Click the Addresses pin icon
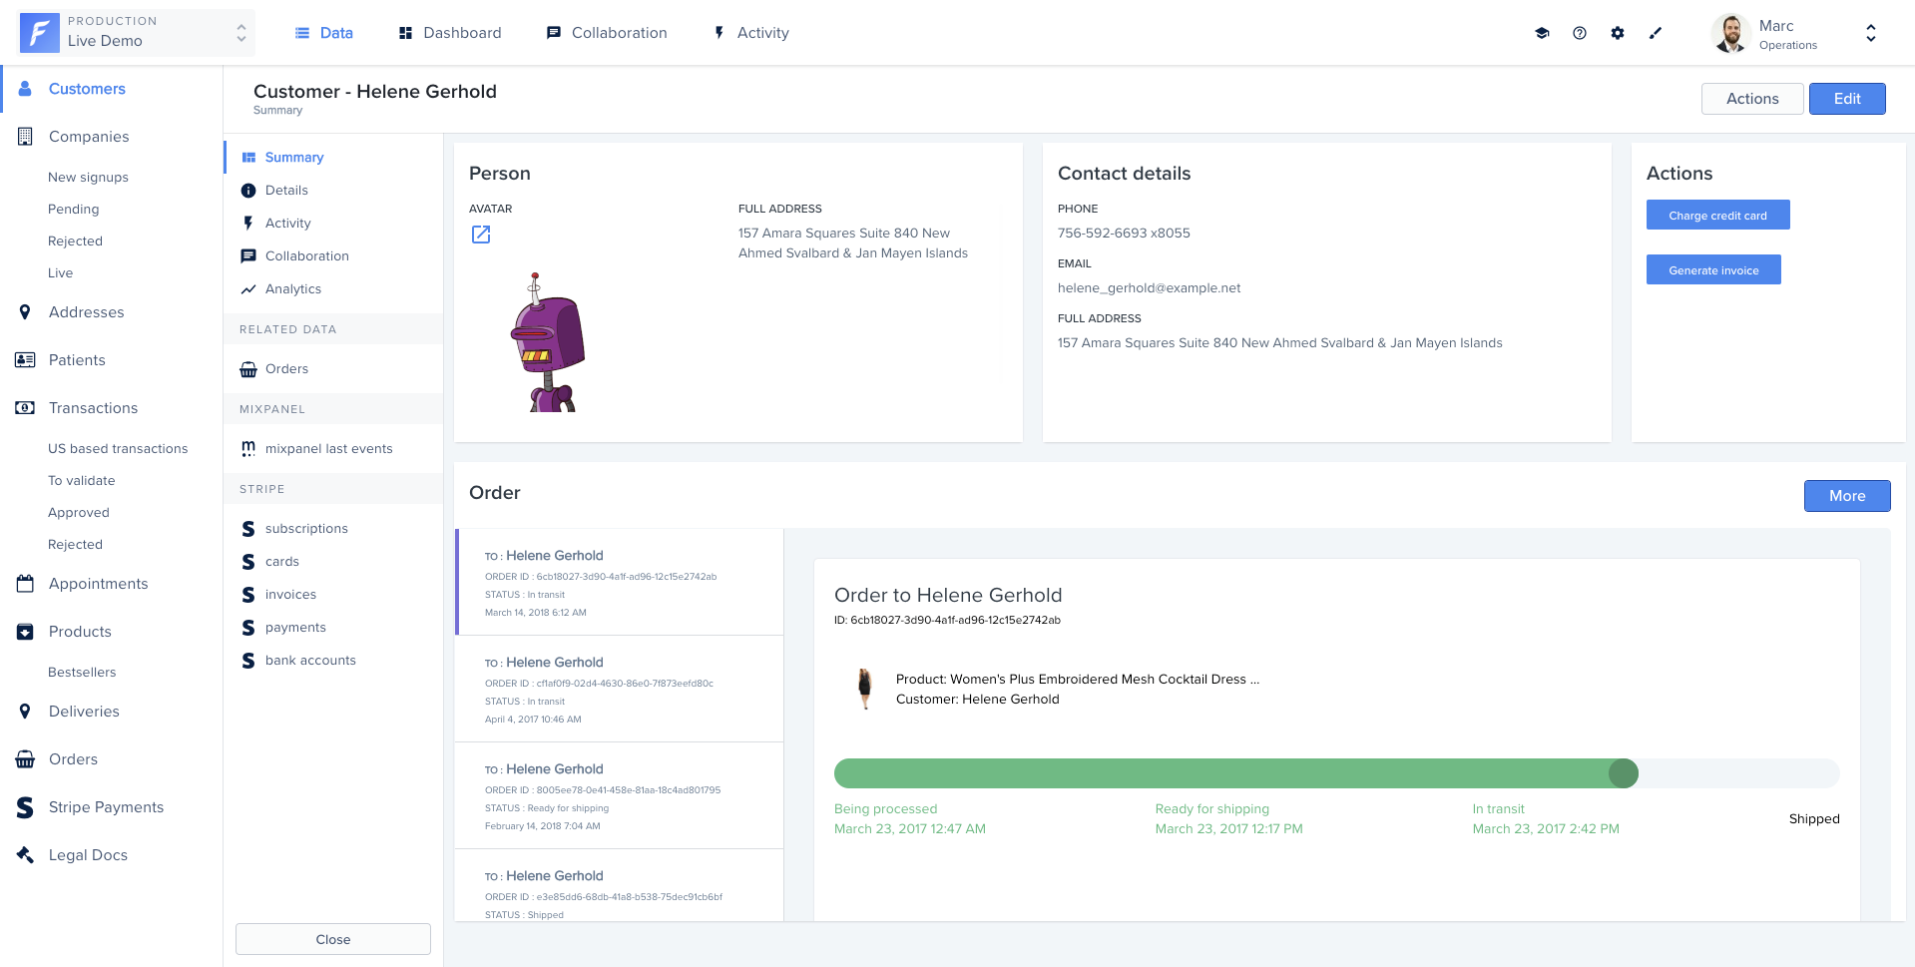This screenshot has height=967, width=1915. point(25,312)
